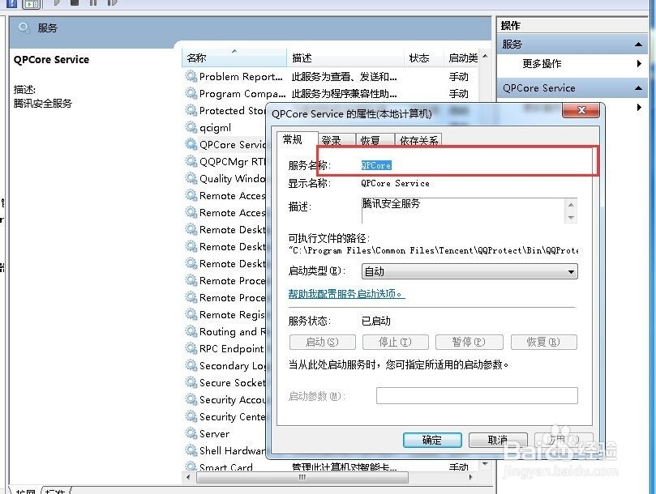The width and height of the screenshot is (656, 494).
Task: Click gear icon beside Server service
Action: pos(191,433)
